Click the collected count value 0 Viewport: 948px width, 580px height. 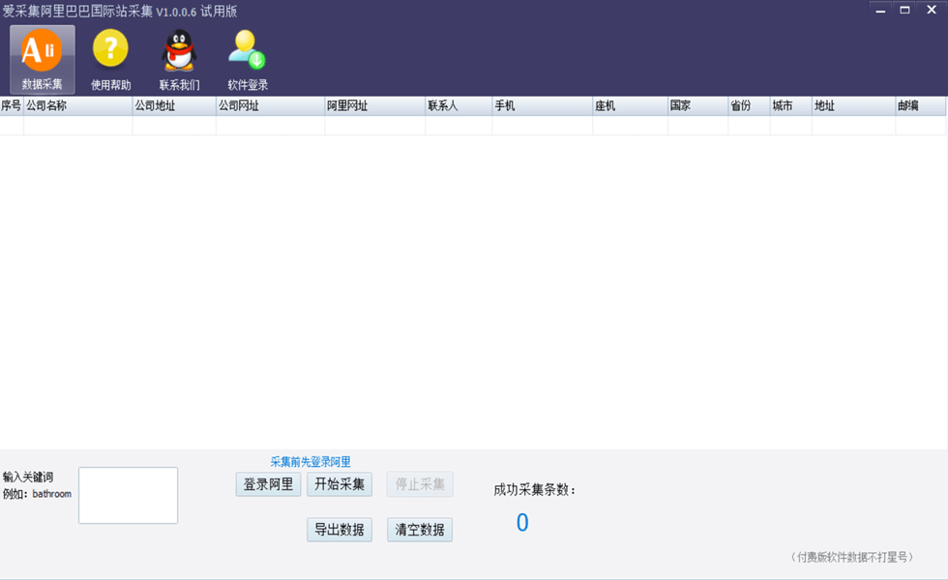[x=522, y=523]
